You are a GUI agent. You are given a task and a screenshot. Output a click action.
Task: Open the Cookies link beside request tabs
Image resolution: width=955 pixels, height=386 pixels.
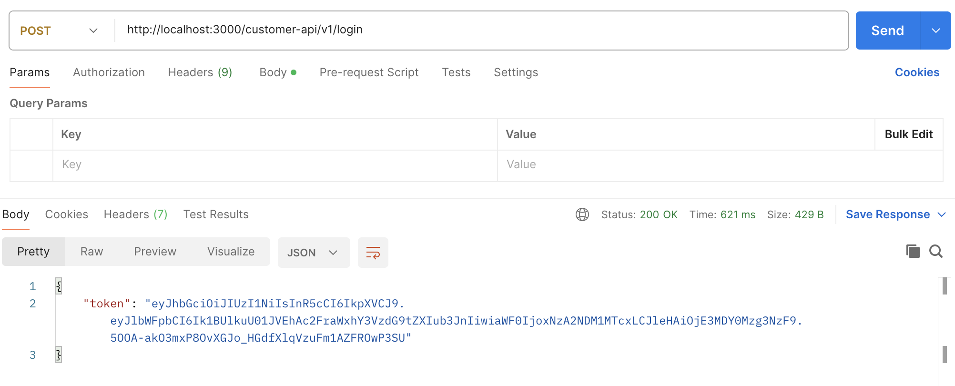(x=917, y=72)
